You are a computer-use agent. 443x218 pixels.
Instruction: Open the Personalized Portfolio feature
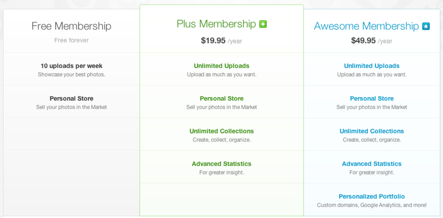click(x=372, y=197)
